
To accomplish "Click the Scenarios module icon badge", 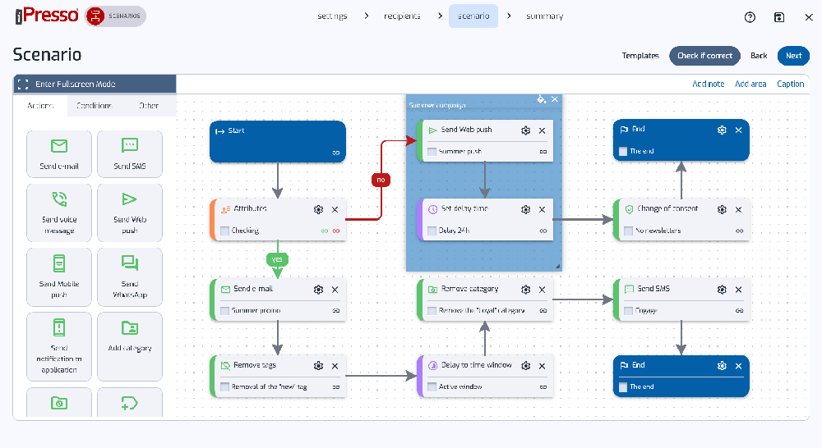I will tap(95, 16).
